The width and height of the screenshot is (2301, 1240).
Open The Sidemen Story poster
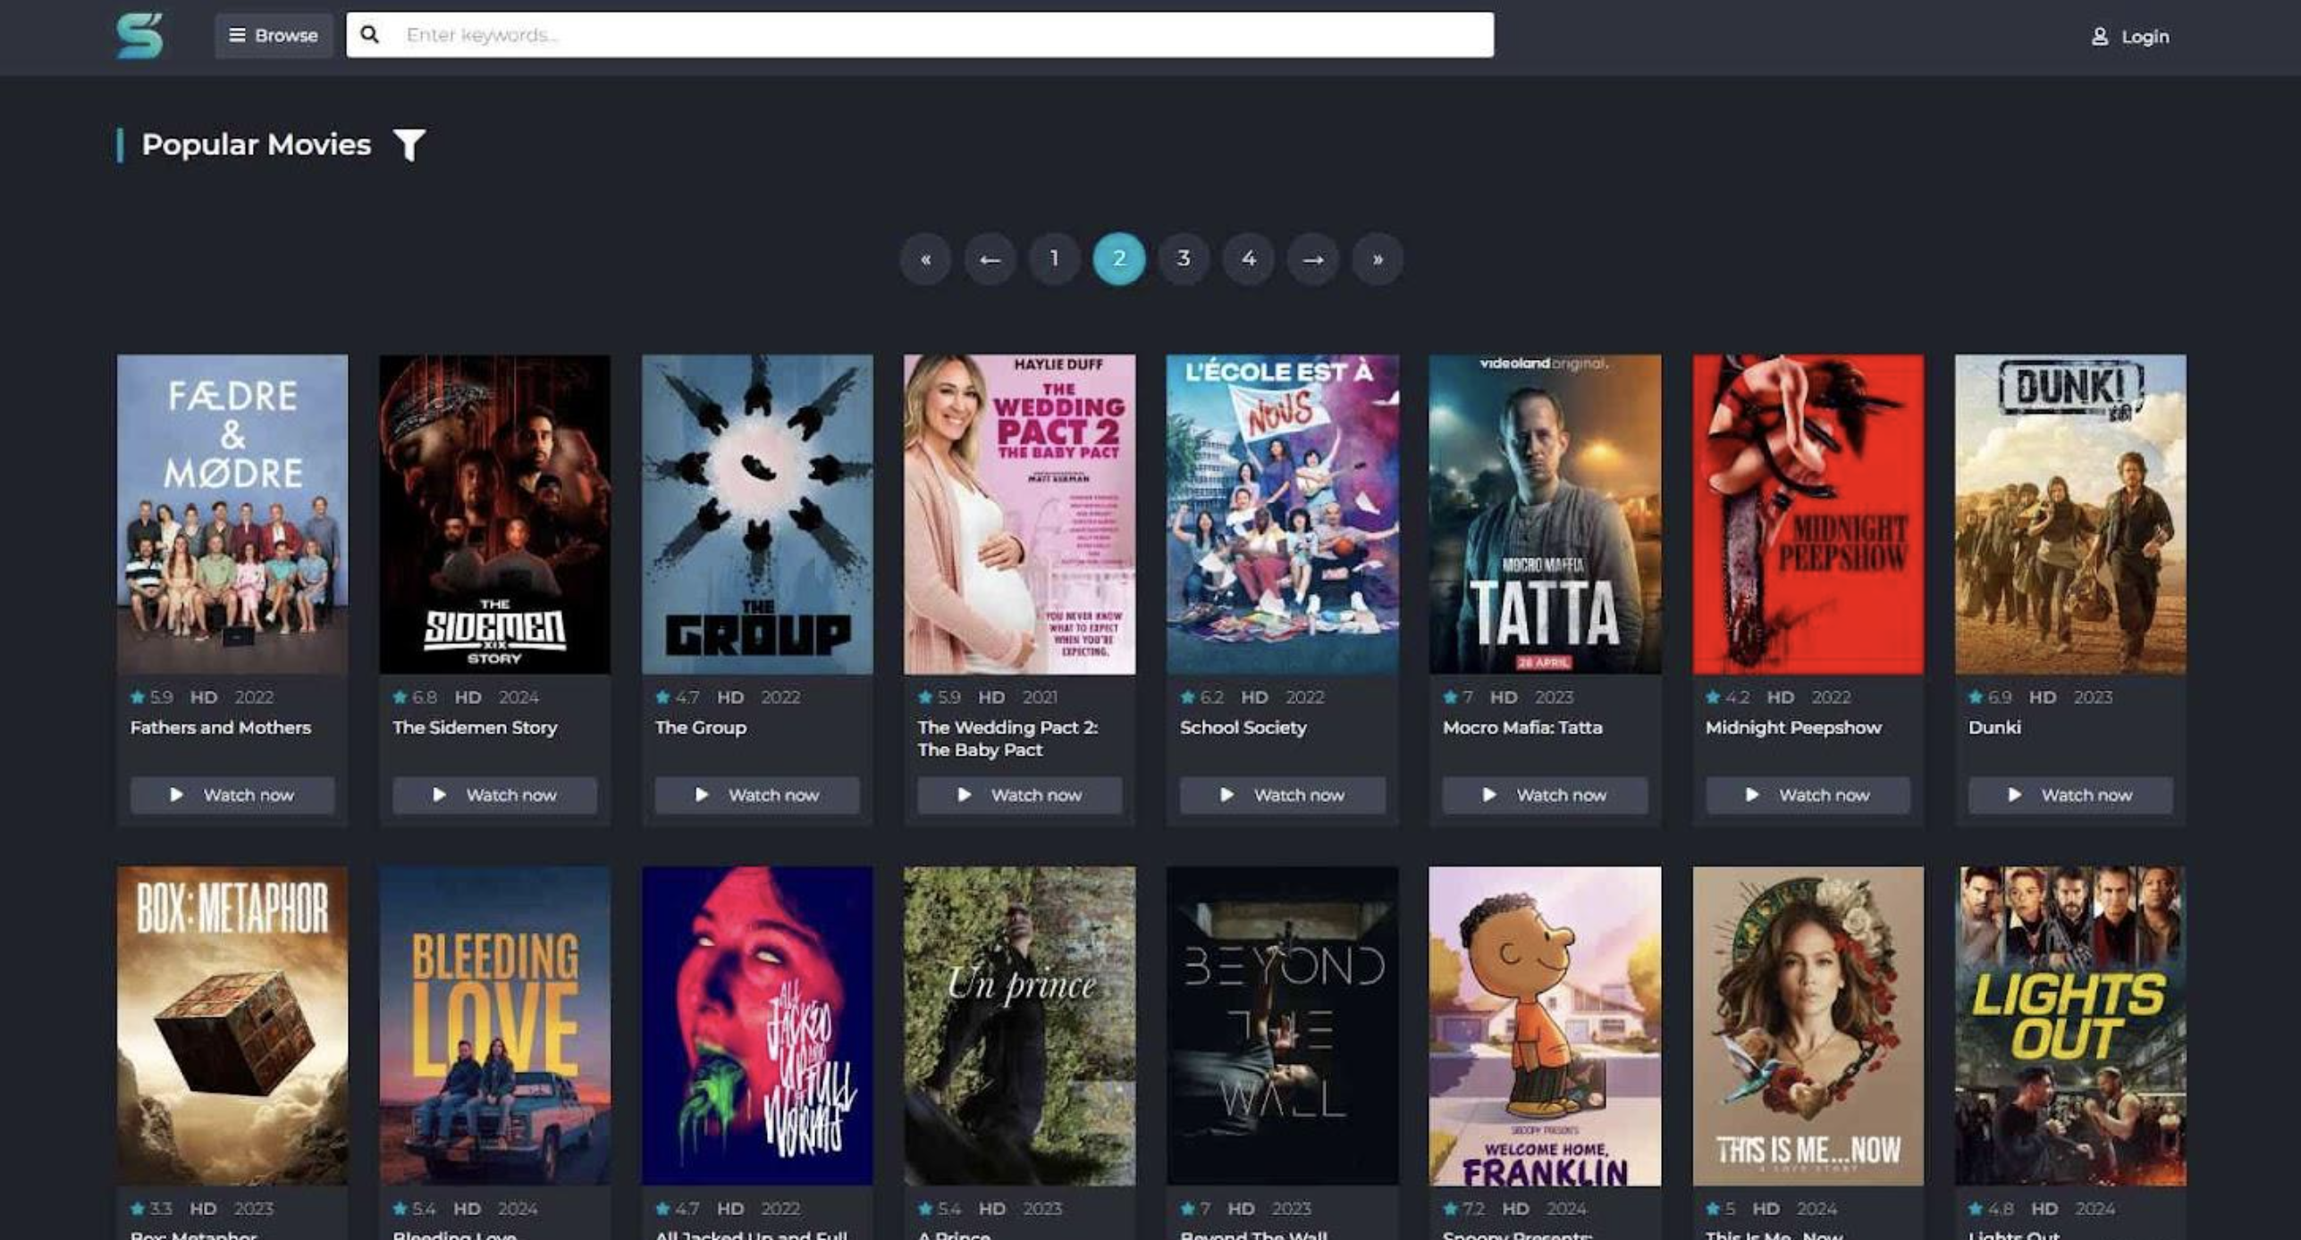(x=494, y=515)
